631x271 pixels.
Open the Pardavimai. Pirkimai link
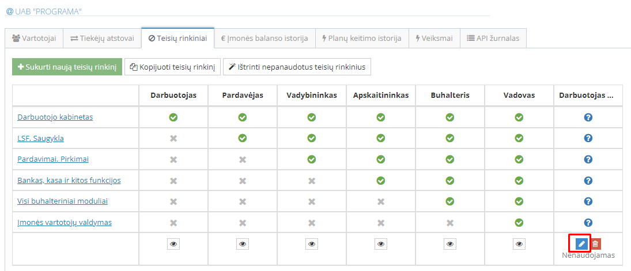(53, 159)
